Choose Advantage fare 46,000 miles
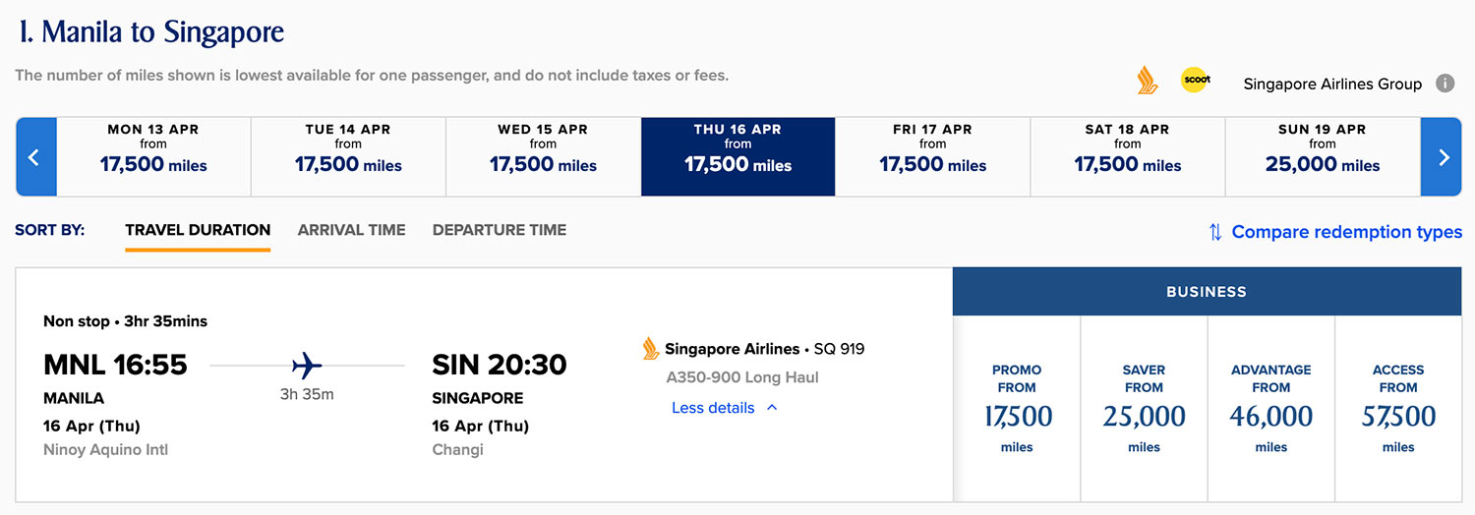Viewport: 1475px width, 515px height. pos(1270,409)
